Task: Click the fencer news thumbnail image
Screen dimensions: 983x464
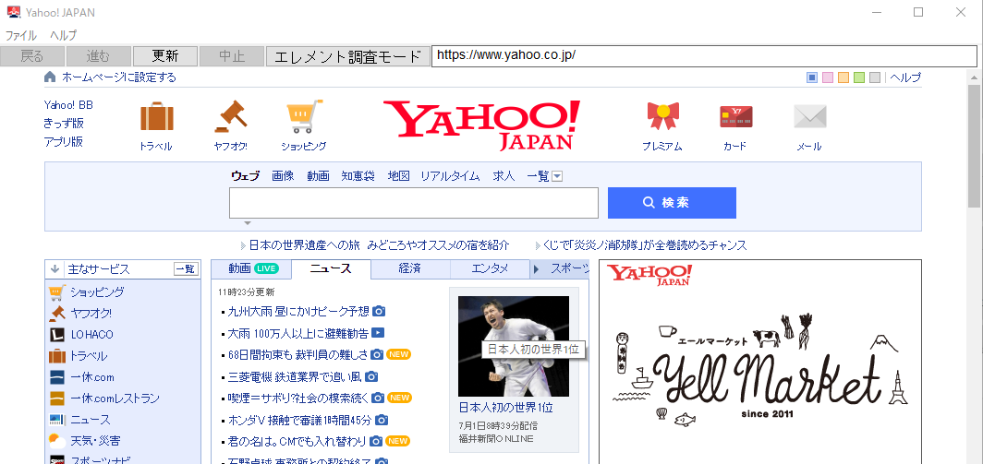Action: 513,346
